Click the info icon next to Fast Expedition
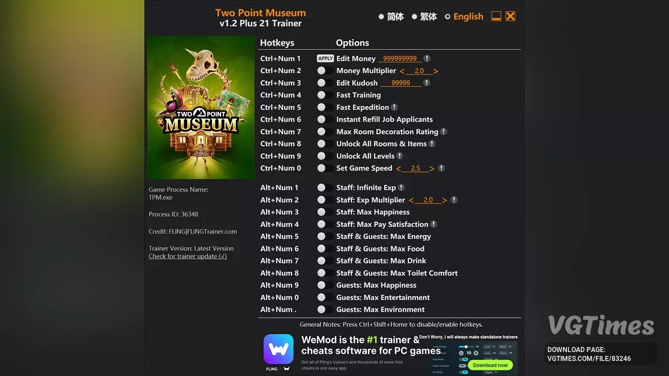This screenshot has height=376, width=669. (x=394, y=107)
